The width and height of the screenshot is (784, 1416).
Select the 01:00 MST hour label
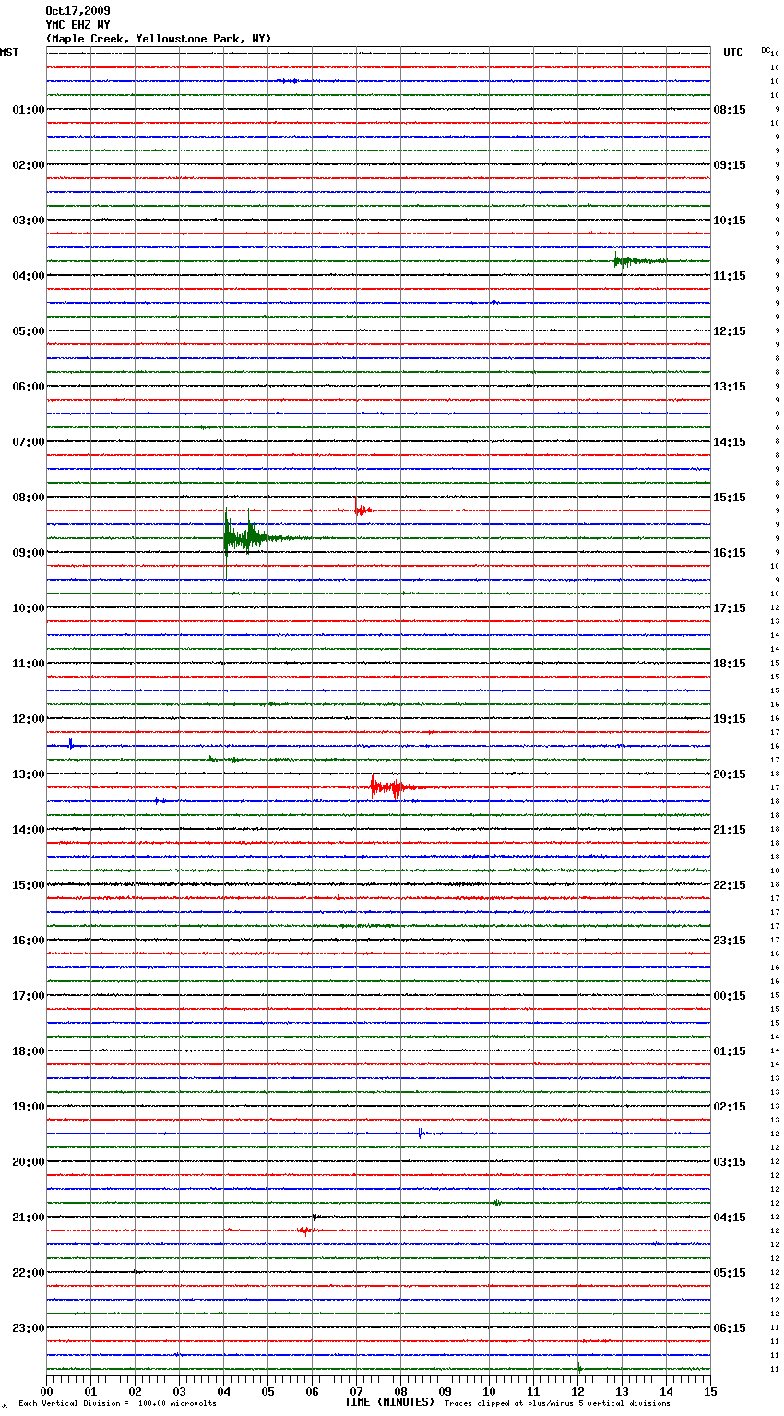[29, 110]
